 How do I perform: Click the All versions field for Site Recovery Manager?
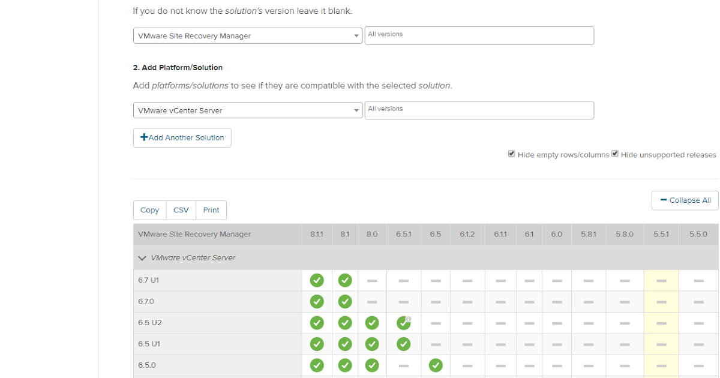[479, 36]
